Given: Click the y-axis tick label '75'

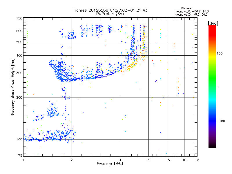Looking at the screenshot, I should click(x=20, y=155).
